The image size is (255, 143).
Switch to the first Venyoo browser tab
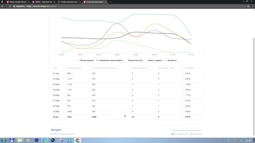pos(18,2)
